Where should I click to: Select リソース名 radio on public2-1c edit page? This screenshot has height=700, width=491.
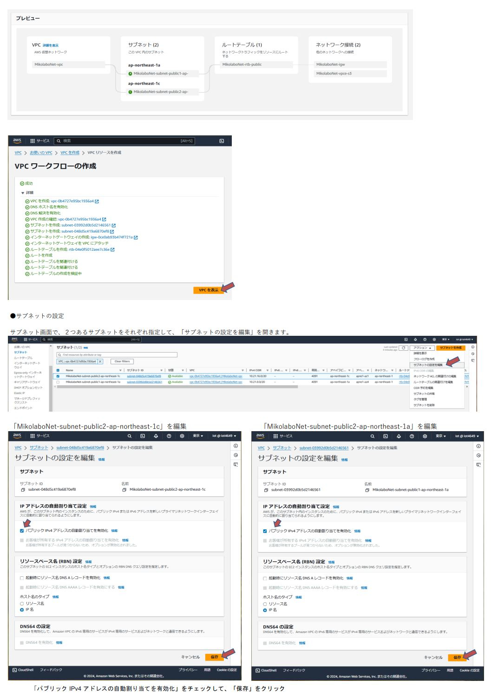coord(22,604)
